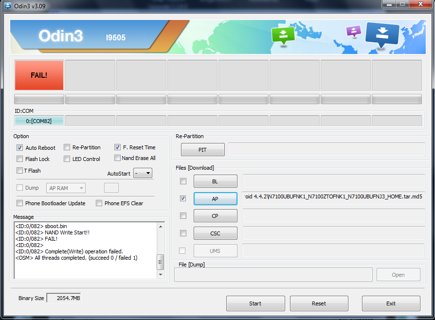Viewport: 435px width, 320px height.
Task: Tick the LED Control checkbox
Action: [67, 159]
